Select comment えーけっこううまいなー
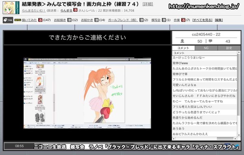This screenshot has height=155, width=244. [205, 58]
